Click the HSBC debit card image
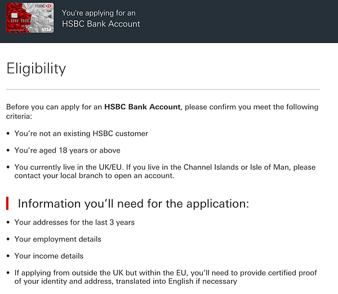Screen dimensions: 338x294 30,17
